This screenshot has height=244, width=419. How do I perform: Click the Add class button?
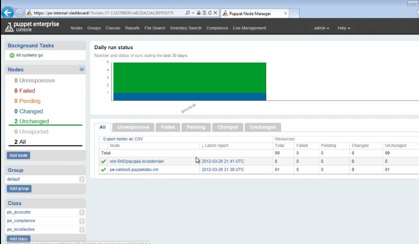coord(19,238)
